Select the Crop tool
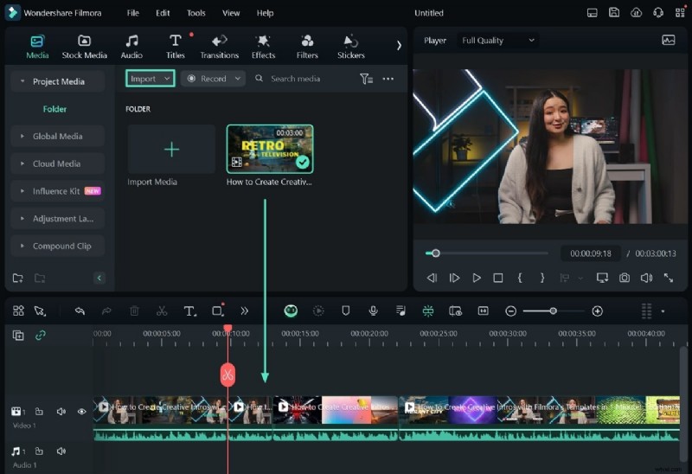This screenshot has height=474, width=692. [x=218, y=311]
